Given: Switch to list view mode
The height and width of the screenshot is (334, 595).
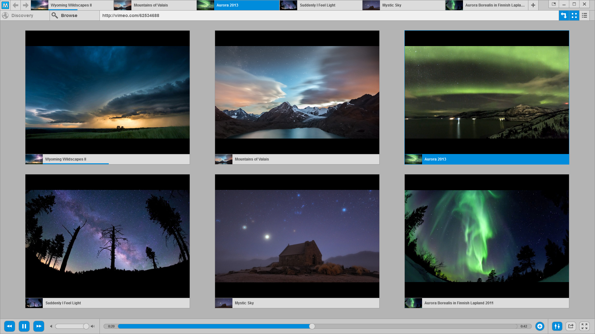Looking at the screenshot, I should 584,15.
